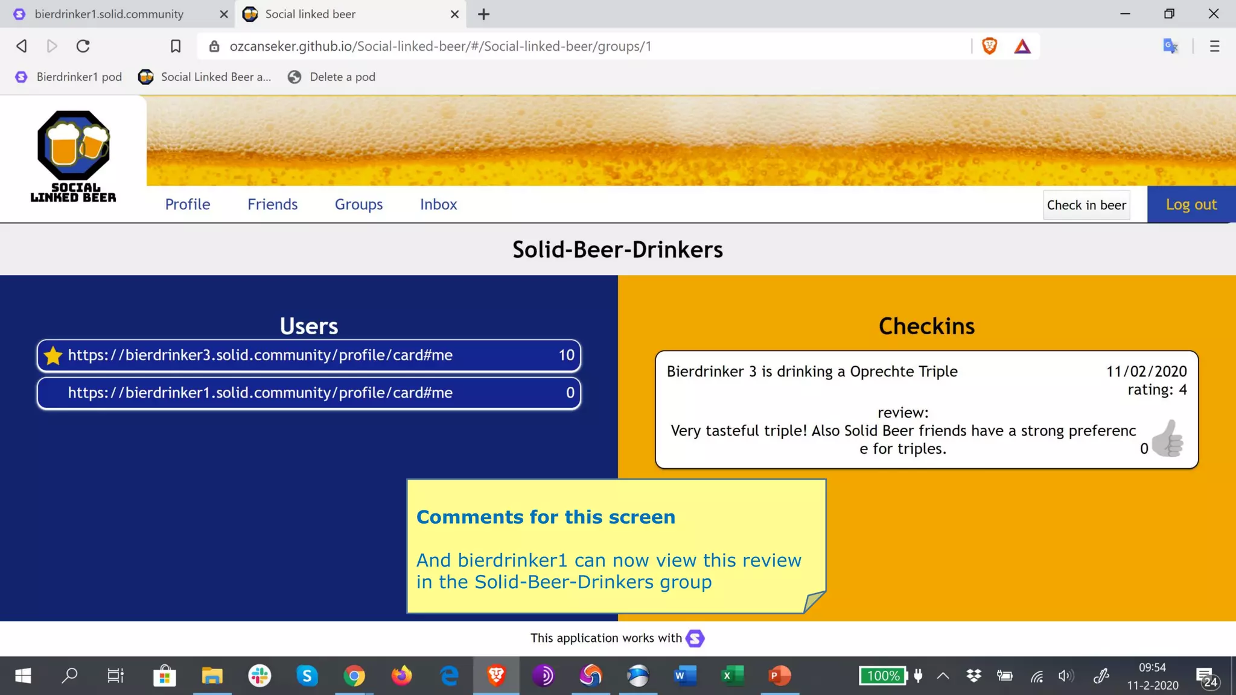Open the Wi-Fi network tray icon
The image size is (1236, 695).
pos(1037,676)
